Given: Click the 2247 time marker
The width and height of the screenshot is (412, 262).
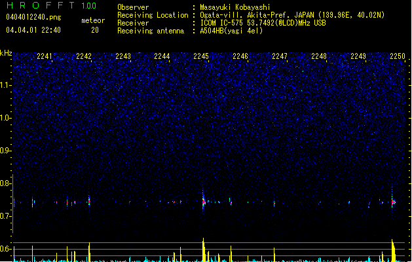Looking at the screenshot, I should coord(280,56).
